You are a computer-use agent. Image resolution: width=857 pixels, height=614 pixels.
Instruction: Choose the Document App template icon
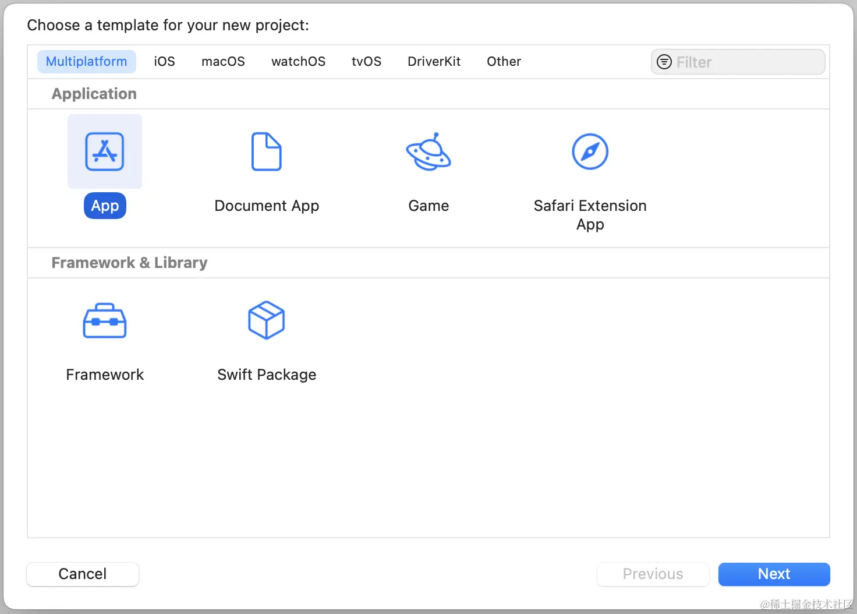(267, 151)
